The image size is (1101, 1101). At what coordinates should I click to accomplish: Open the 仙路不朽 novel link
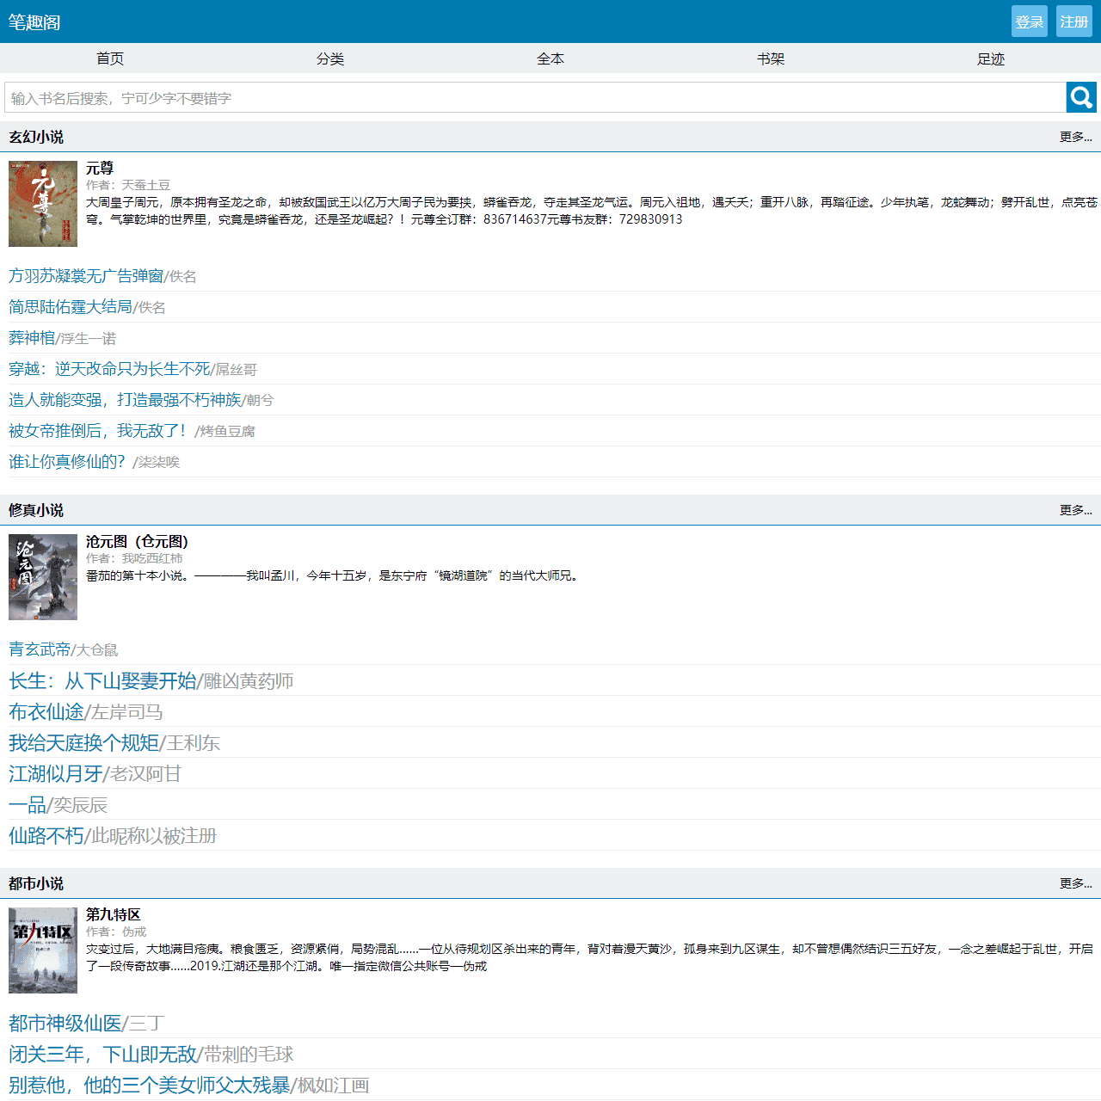pos(46,835)
